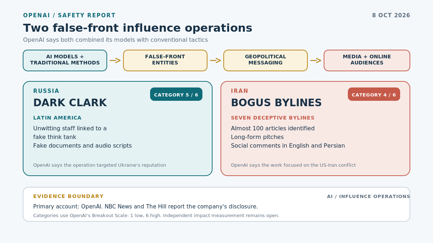Click the 'LATIN AMERICA' subheading
Image resolution: width=433 pixels, height=243 pixels.
57,118
